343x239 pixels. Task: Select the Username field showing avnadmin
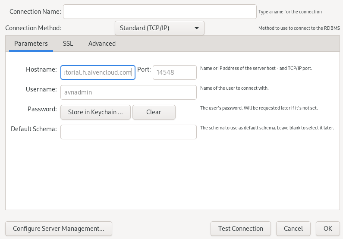128,92
